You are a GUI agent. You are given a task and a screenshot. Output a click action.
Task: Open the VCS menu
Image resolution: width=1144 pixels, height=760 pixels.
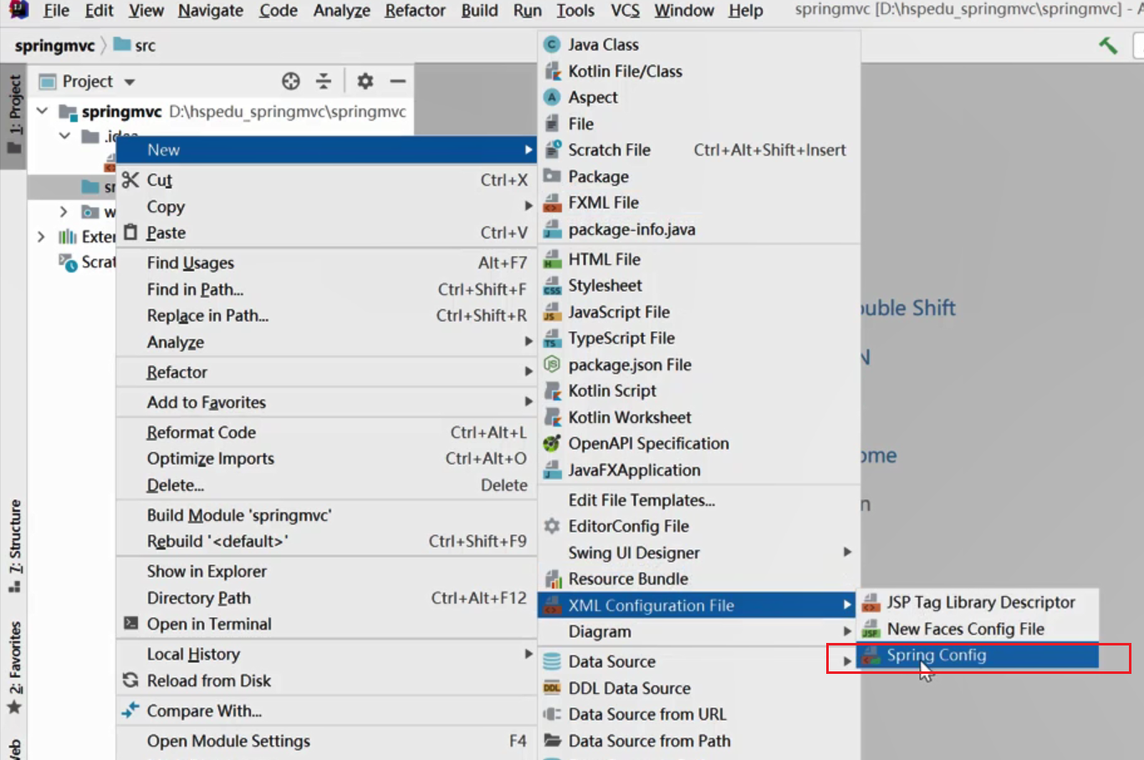(x=625, y=10)
